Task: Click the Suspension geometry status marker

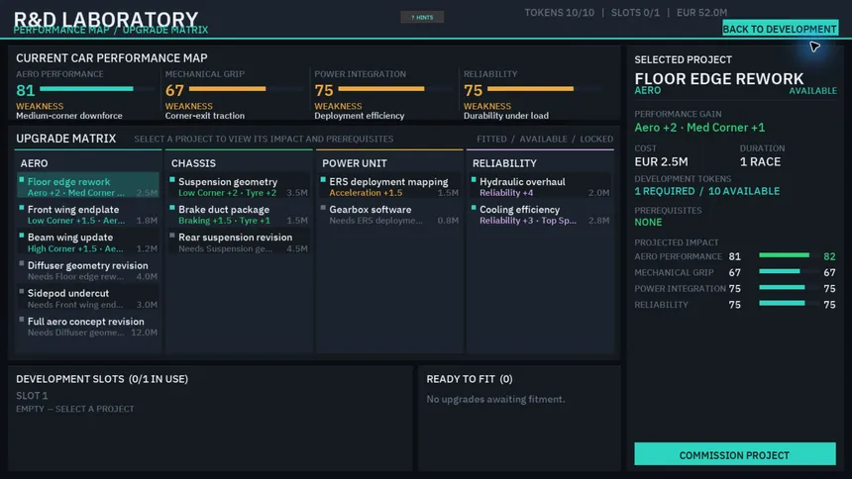Action: click(x=172, y=179)
